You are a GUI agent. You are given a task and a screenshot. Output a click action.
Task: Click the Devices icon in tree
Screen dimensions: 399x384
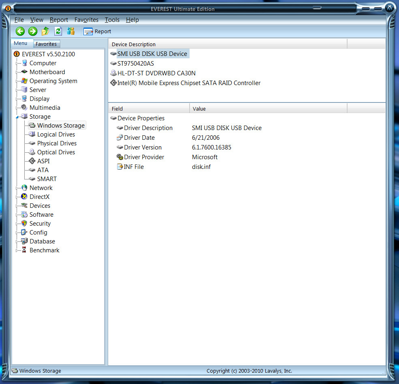(x=24, y=205)
